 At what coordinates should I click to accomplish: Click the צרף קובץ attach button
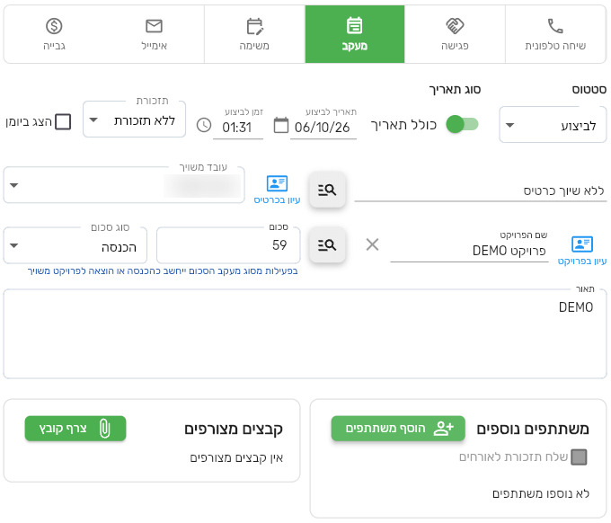point(75,429)
